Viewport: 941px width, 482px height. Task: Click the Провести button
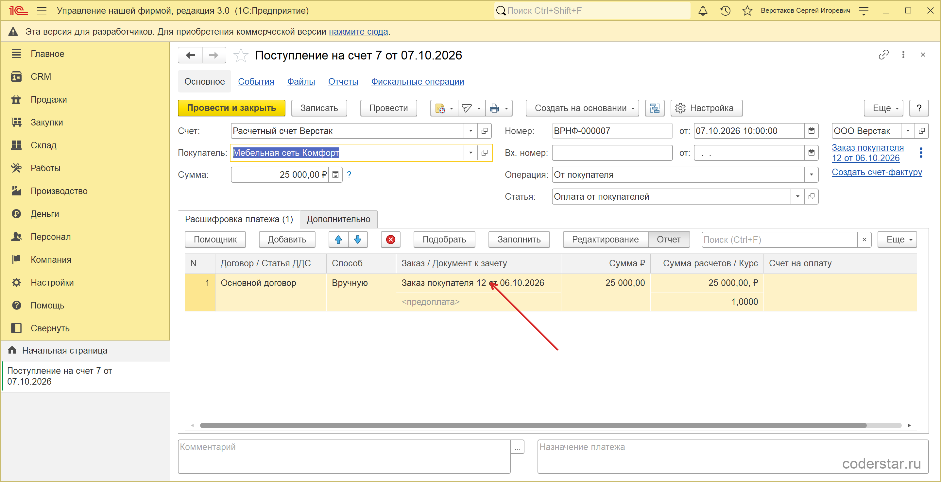click(x=388, y=108)
